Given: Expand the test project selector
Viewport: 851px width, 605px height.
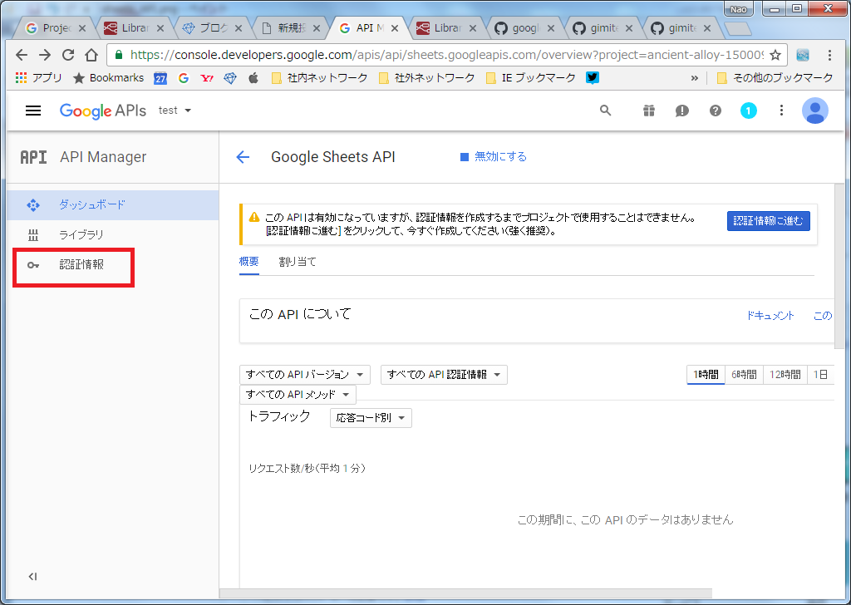Looking at the screenshot, I should pos(175,111).
